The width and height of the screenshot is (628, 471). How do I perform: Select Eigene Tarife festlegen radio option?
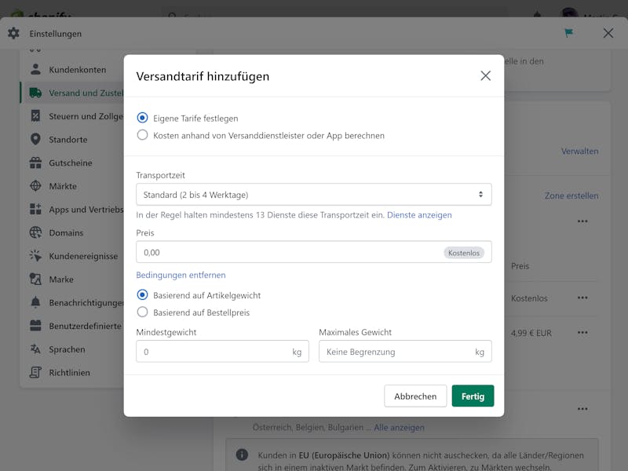pos(142,118)
